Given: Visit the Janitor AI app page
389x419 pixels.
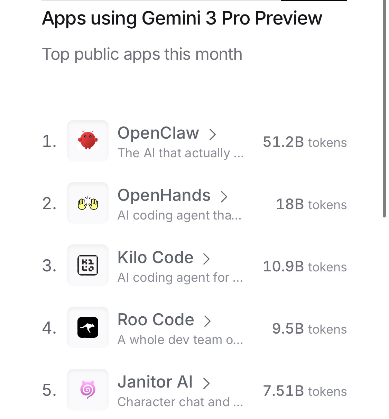Looking at the screenshot, I should coord(155,382).
